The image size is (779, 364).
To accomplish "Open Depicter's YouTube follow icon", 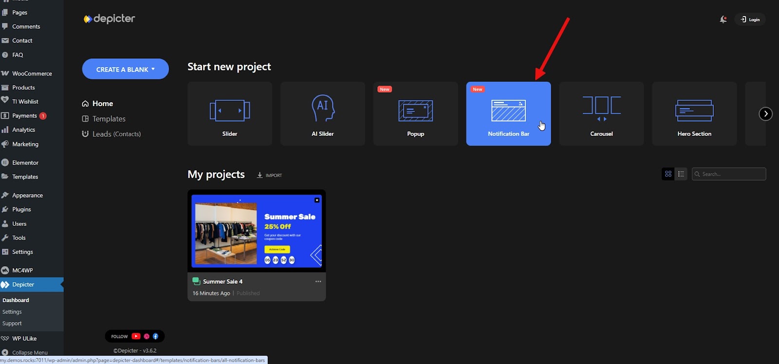I will [x=136, y=336].
